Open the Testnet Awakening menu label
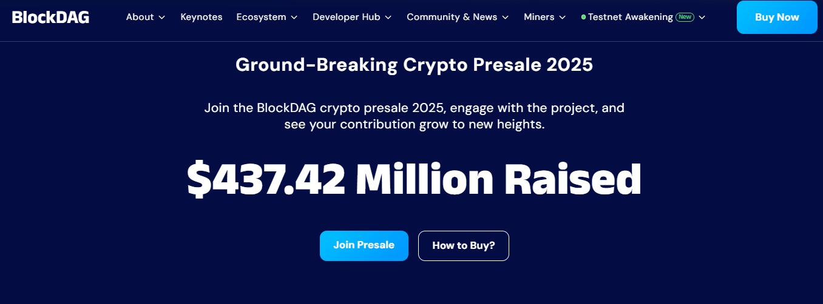Viewport: 823px width, 304px height. tap(630, 17)
